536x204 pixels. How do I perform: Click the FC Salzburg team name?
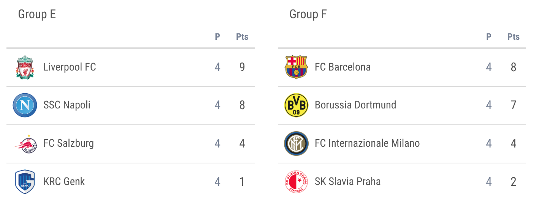68,143
